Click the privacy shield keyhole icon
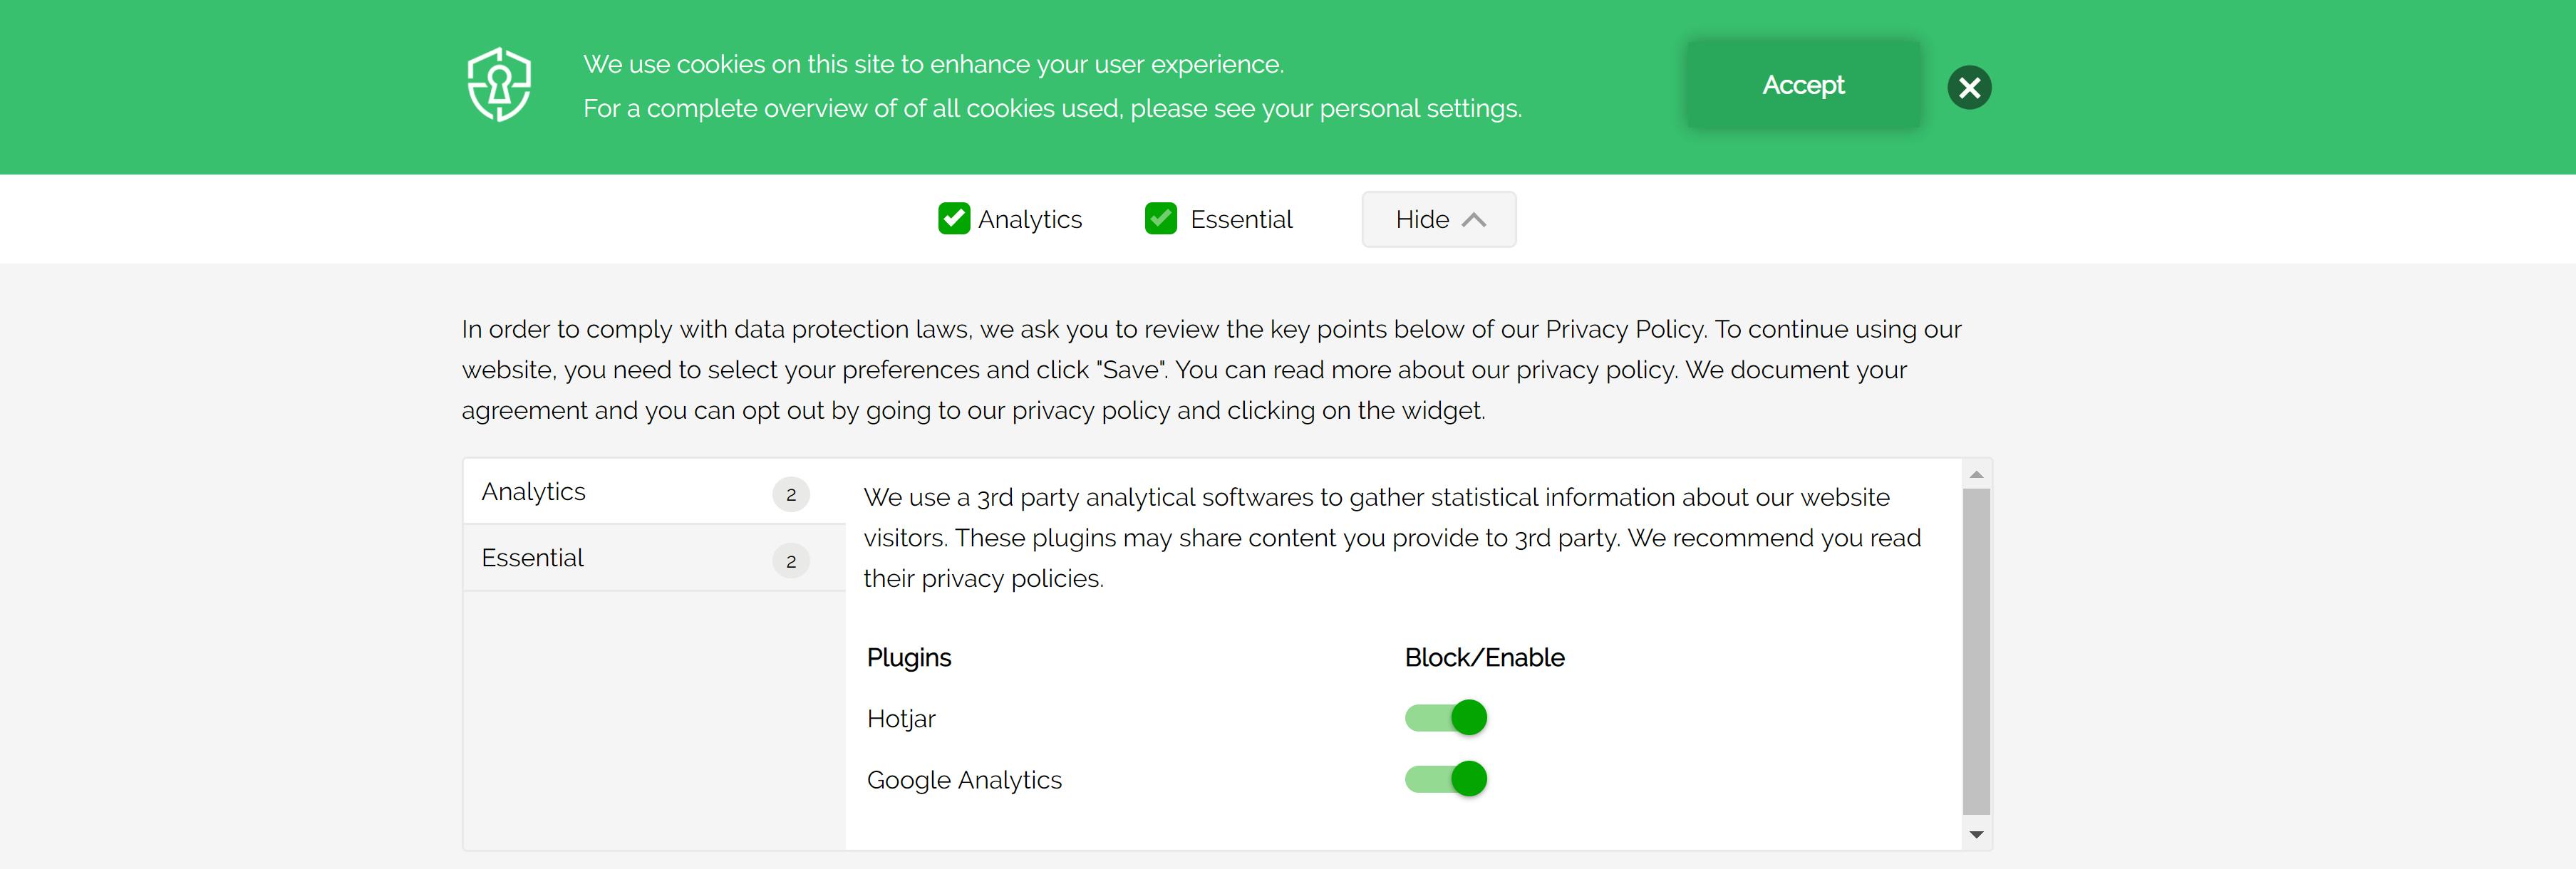Screen dimensions: 2576x869 [499, 85]
